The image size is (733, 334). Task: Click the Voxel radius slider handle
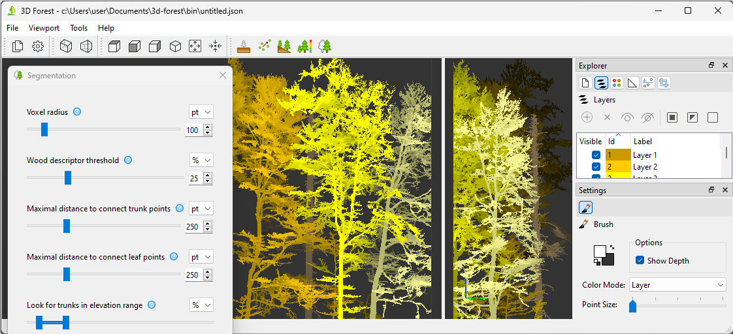44,129
